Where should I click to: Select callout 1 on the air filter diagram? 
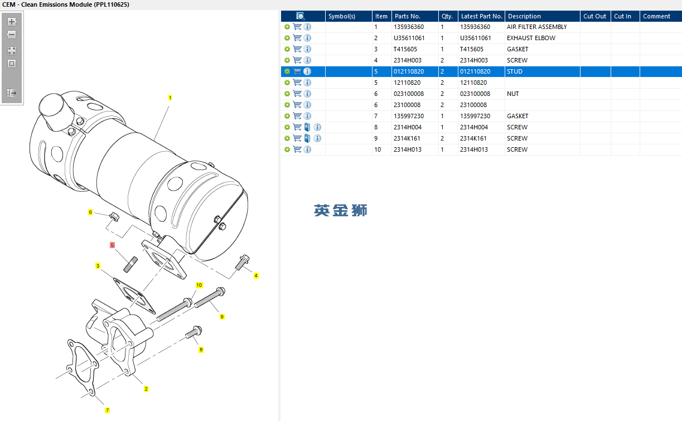coord(170,98)
